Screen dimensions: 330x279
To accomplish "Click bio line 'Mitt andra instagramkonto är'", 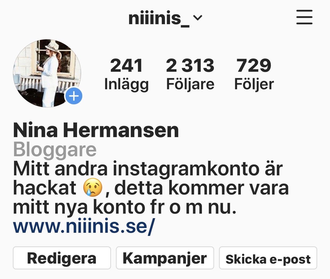I will pos(148,169).
